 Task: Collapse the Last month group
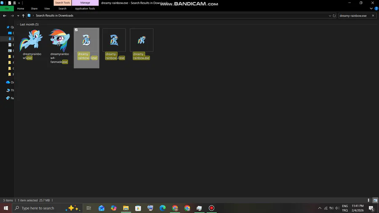pos(18,24)
